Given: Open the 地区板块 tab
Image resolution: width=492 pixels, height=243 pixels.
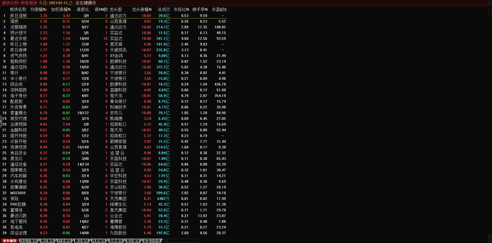Looking at the screenshot, I should (47, 241).
